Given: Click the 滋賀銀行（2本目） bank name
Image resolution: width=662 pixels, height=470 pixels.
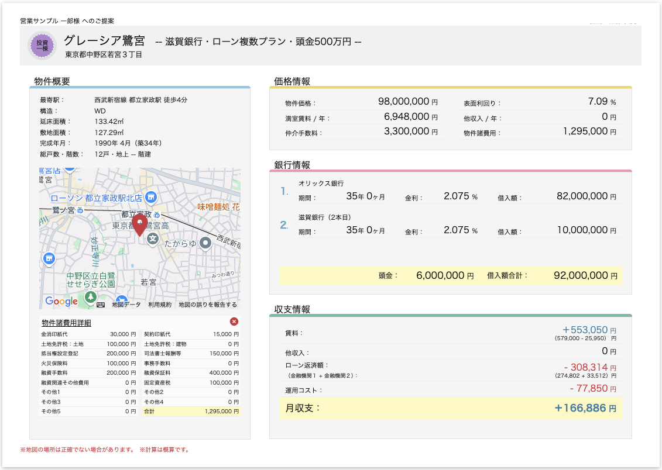Looking at the screenshot, I should point(325,217).
